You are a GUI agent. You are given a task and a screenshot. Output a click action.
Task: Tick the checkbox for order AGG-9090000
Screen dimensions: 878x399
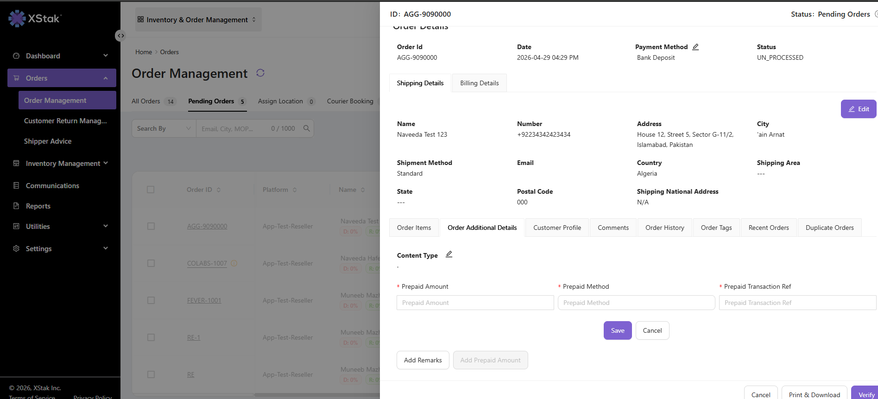click(x=151, y=226)
